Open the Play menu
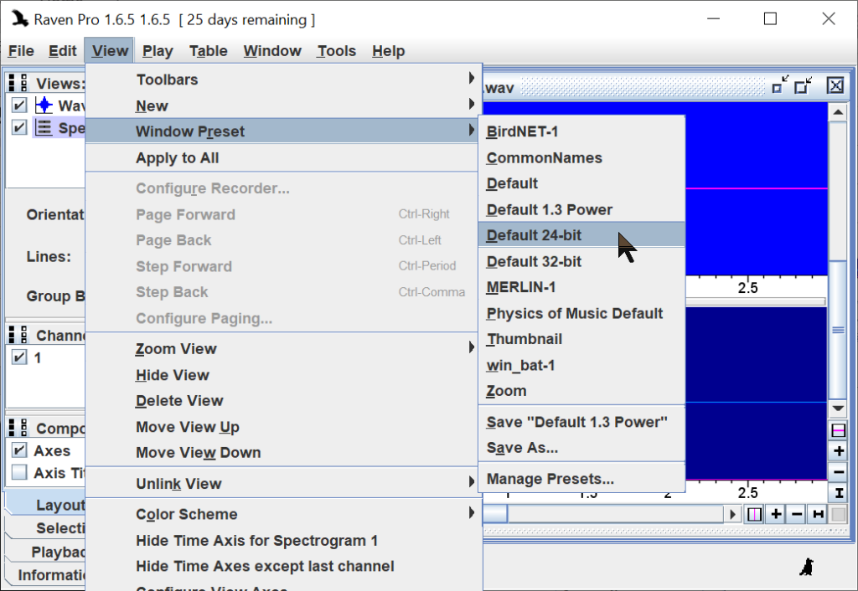This screenshot has height=591, width=858. pyautogui.click(x=158, y=51)
